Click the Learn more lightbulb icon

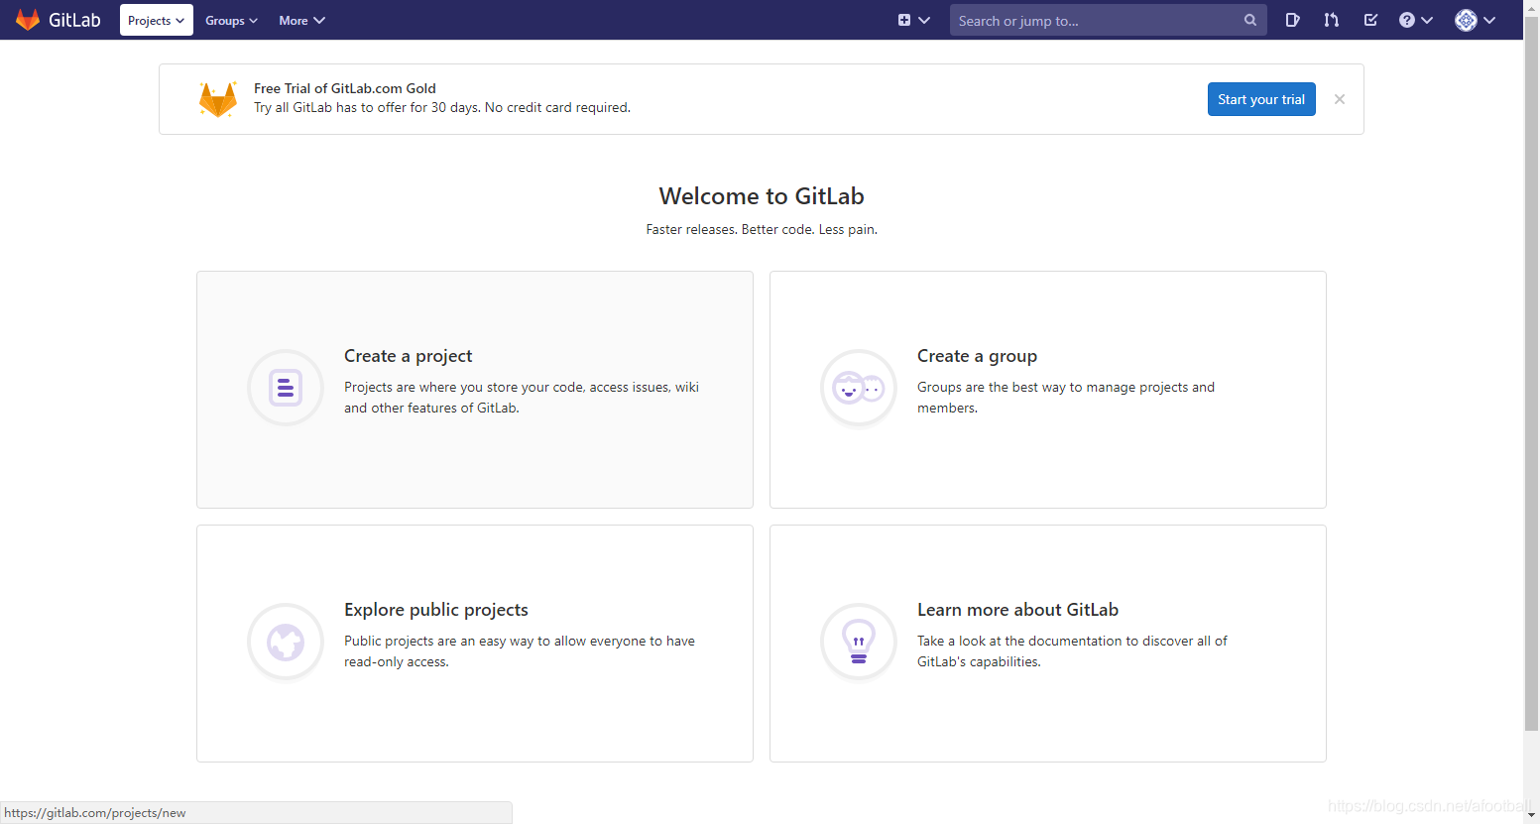[859, 642]
